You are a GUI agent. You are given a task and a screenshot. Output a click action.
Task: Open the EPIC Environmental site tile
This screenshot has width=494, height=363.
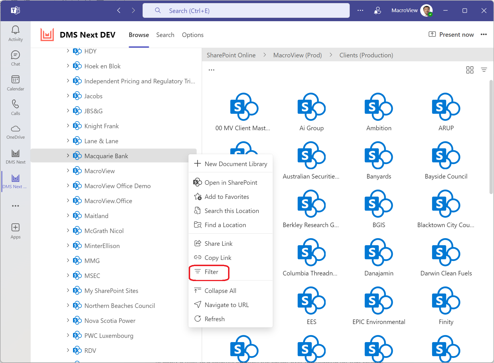coord(379,306)
